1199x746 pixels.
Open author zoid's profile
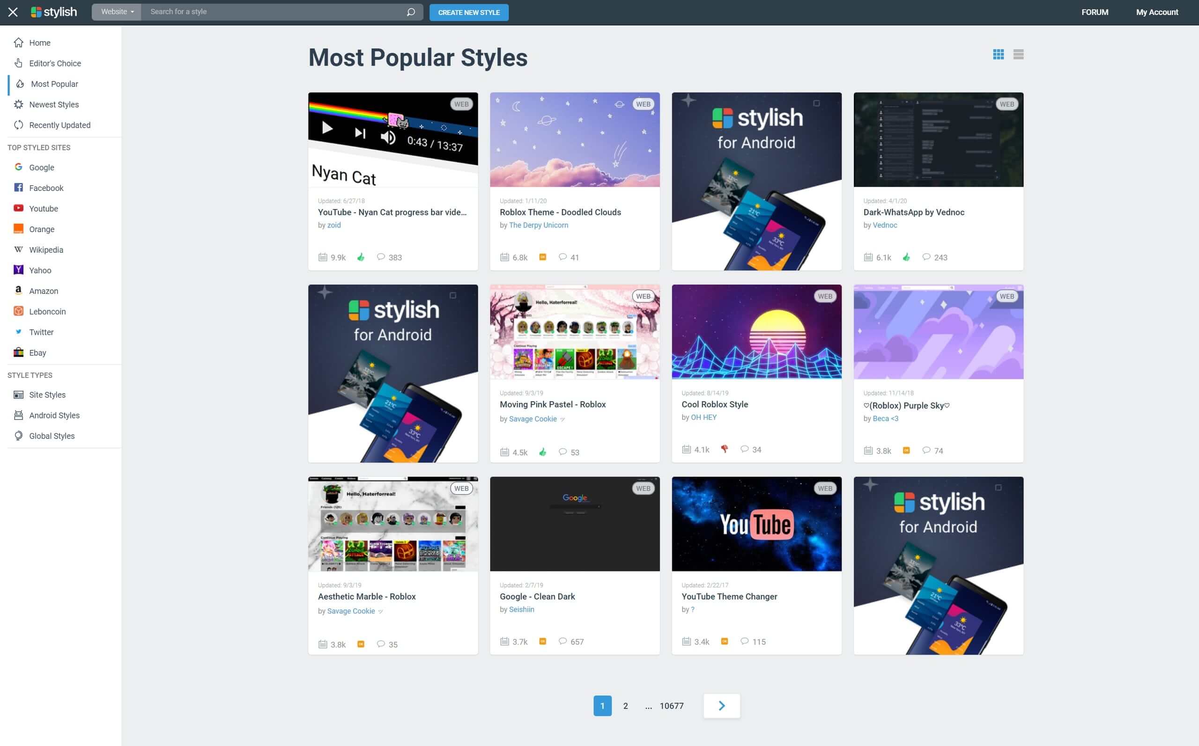coord(334,225)
